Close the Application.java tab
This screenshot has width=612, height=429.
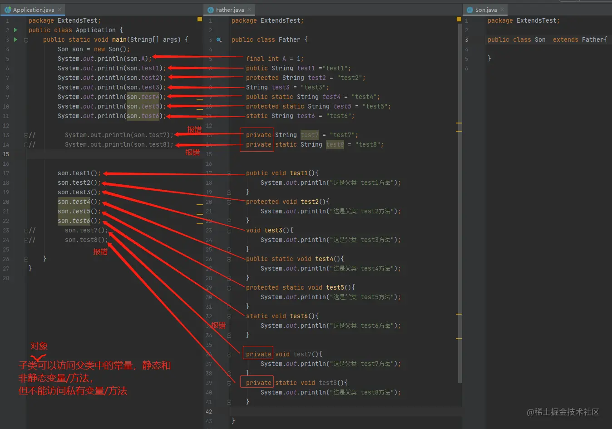[x=59, y=9]
